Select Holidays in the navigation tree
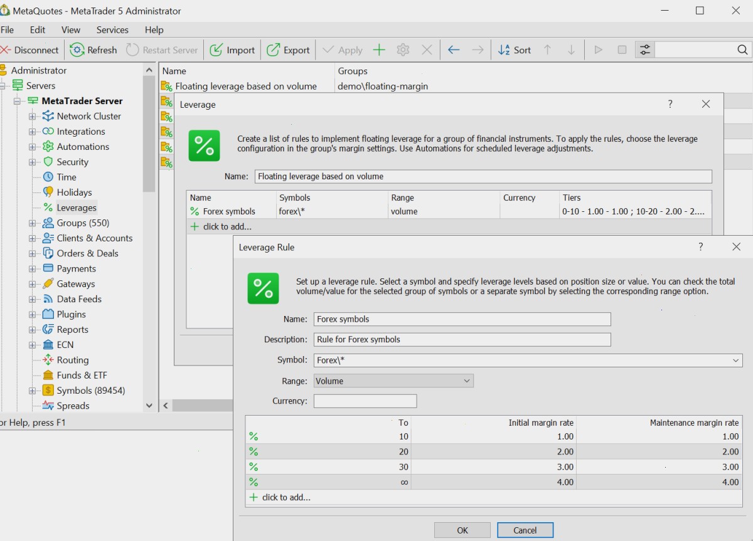 74,192
